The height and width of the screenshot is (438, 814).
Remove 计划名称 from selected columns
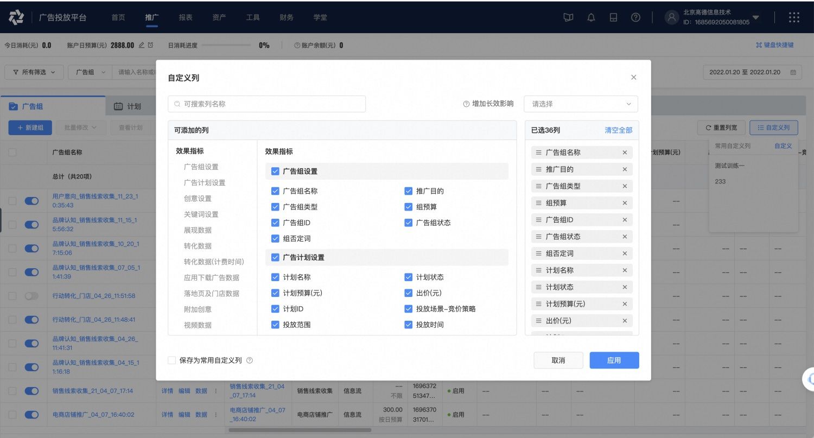pos(625,270)
